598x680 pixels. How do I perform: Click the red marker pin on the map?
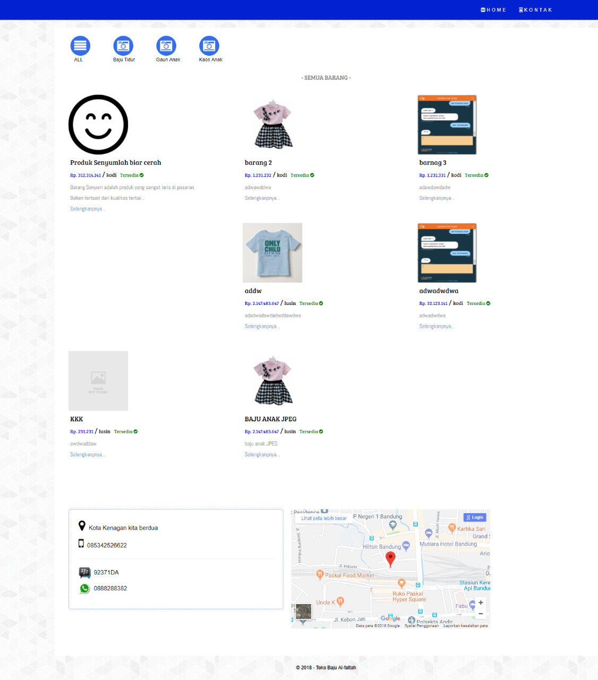coord(390,559)
